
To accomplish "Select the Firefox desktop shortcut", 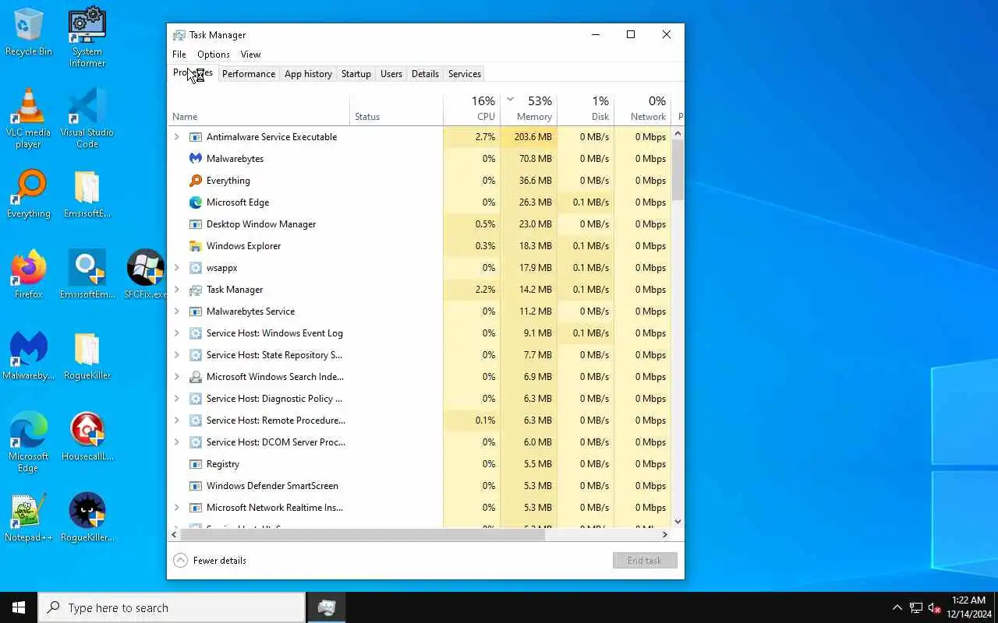I will pos(29,276).
